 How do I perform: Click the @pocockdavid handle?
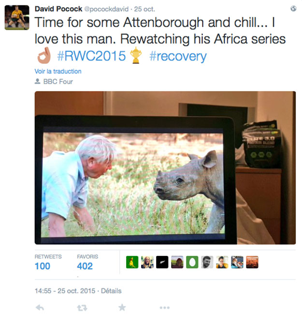pyautogui.click(x=106, y=9)
